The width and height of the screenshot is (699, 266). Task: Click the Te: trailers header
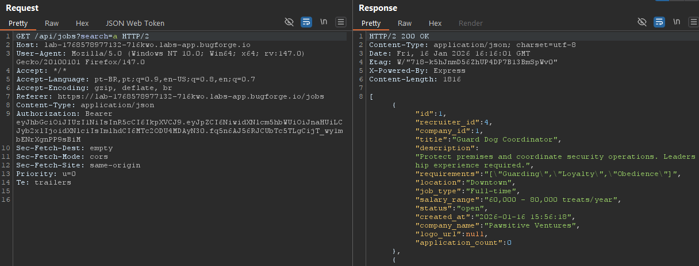click(x=43, y=182)
